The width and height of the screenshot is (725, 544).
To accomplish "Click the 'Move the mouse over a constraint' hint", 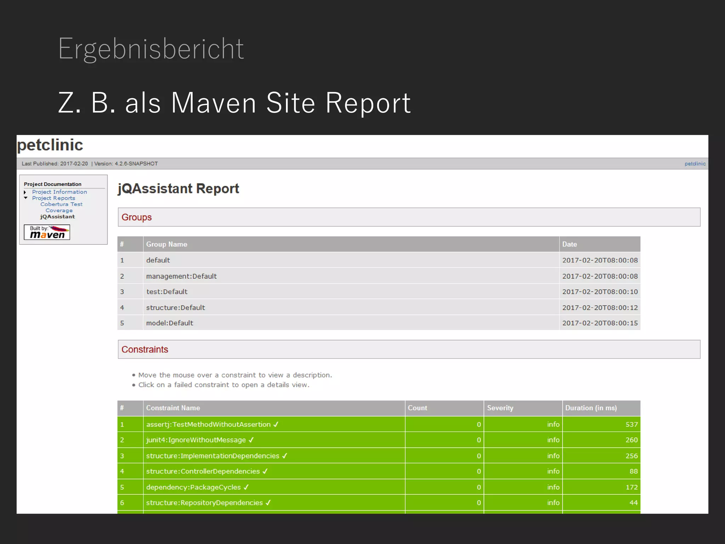I will tap(235, 375).
